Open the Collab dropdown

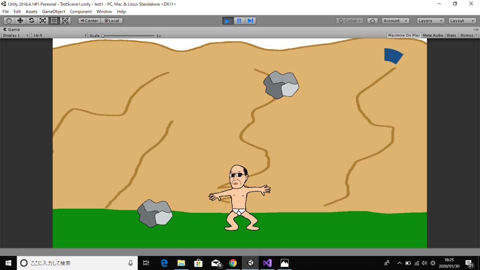pyautogui.click(x=350, y=21)
